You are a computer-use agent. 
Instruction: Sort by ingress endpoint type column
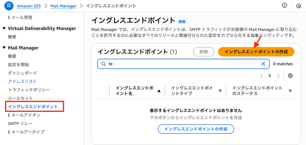pyautogui.click(x=220, y=91)
